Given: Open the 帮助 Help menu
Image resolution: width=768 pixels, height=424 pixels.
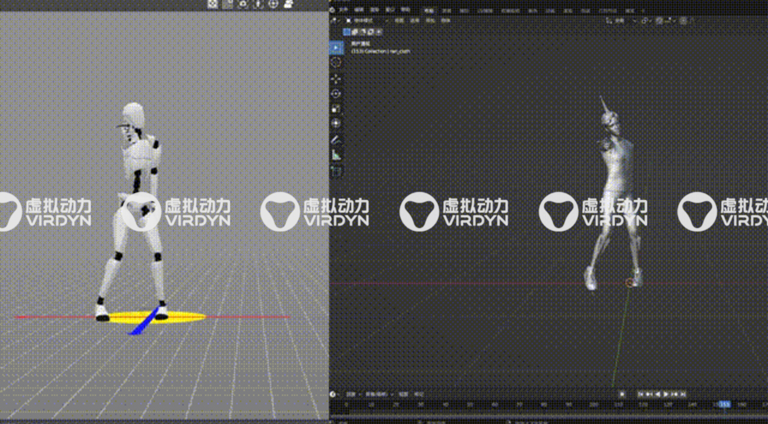Looking at the screenshot, I should (406, 10).
